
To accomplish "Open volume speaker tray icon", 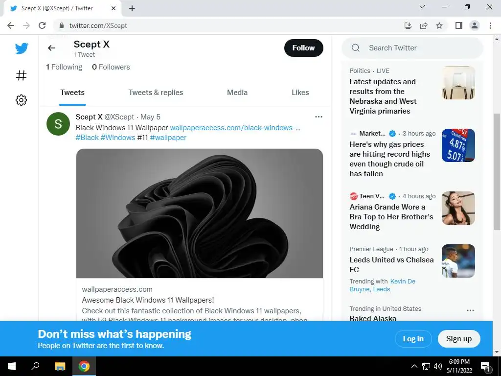I will coord(438,366).
